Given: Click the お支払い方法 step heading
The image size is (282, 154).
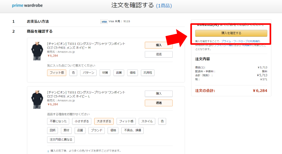Looking at the screenshot, I should pyautogui.click(x=38, y=22).
